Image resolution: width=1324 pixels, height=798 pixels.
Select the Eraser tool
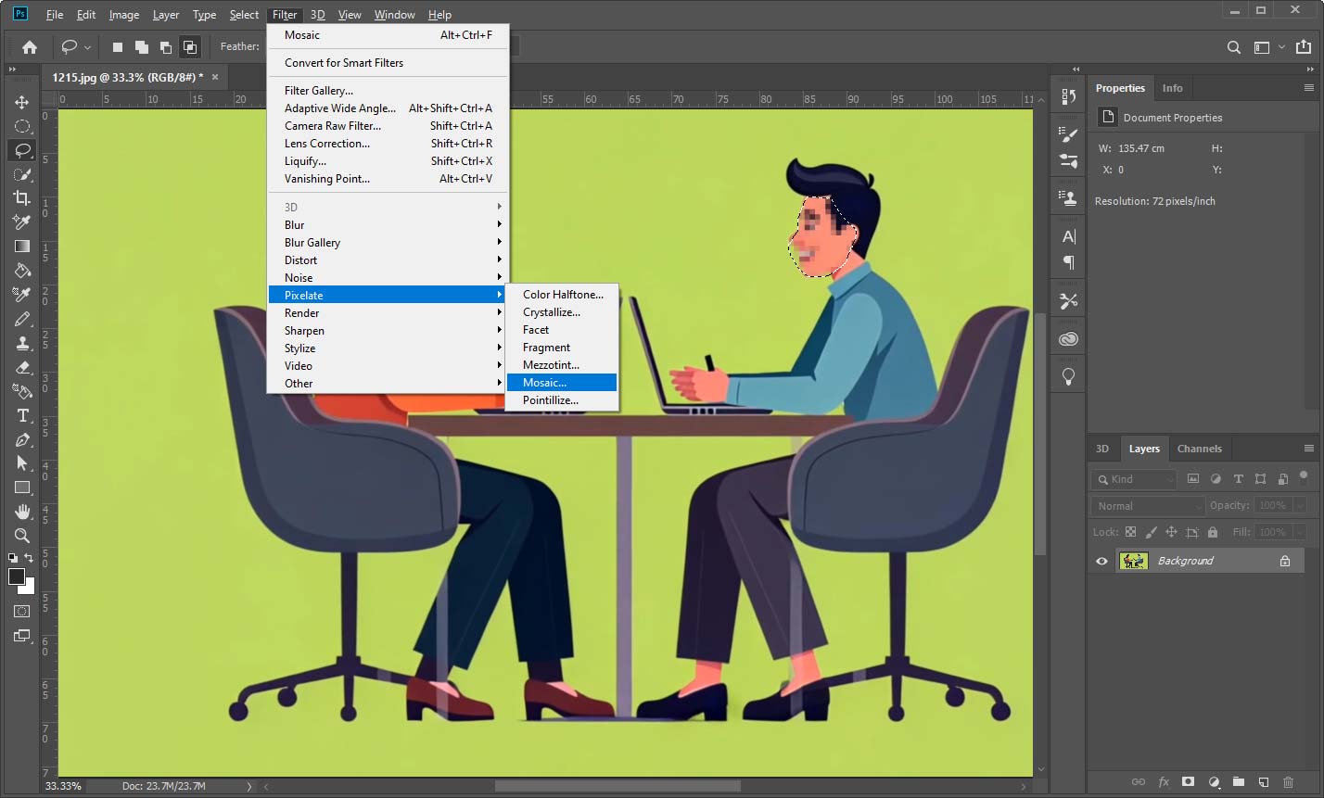click(23, 367)
